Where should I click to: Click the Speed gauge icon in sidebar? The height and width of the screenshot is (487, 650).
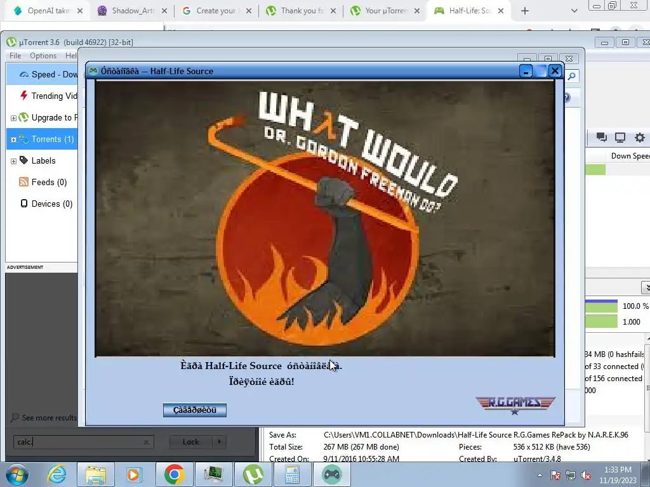24,75
